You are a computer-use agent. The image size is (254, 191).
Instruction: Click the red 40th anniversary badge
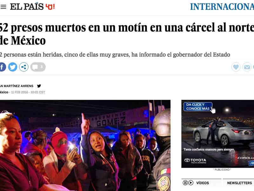coord(50,7)
